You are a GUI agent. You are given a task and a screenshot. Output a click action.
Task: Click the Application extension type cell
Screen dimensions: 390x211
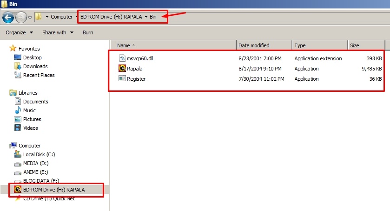tap(318, 58)
